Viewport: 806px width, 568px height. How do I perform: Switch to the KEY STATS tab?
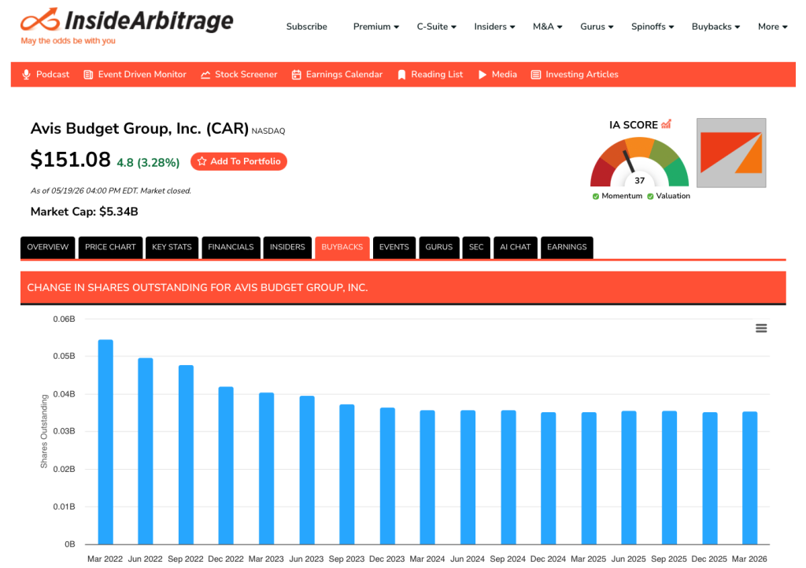coord(172,247)
